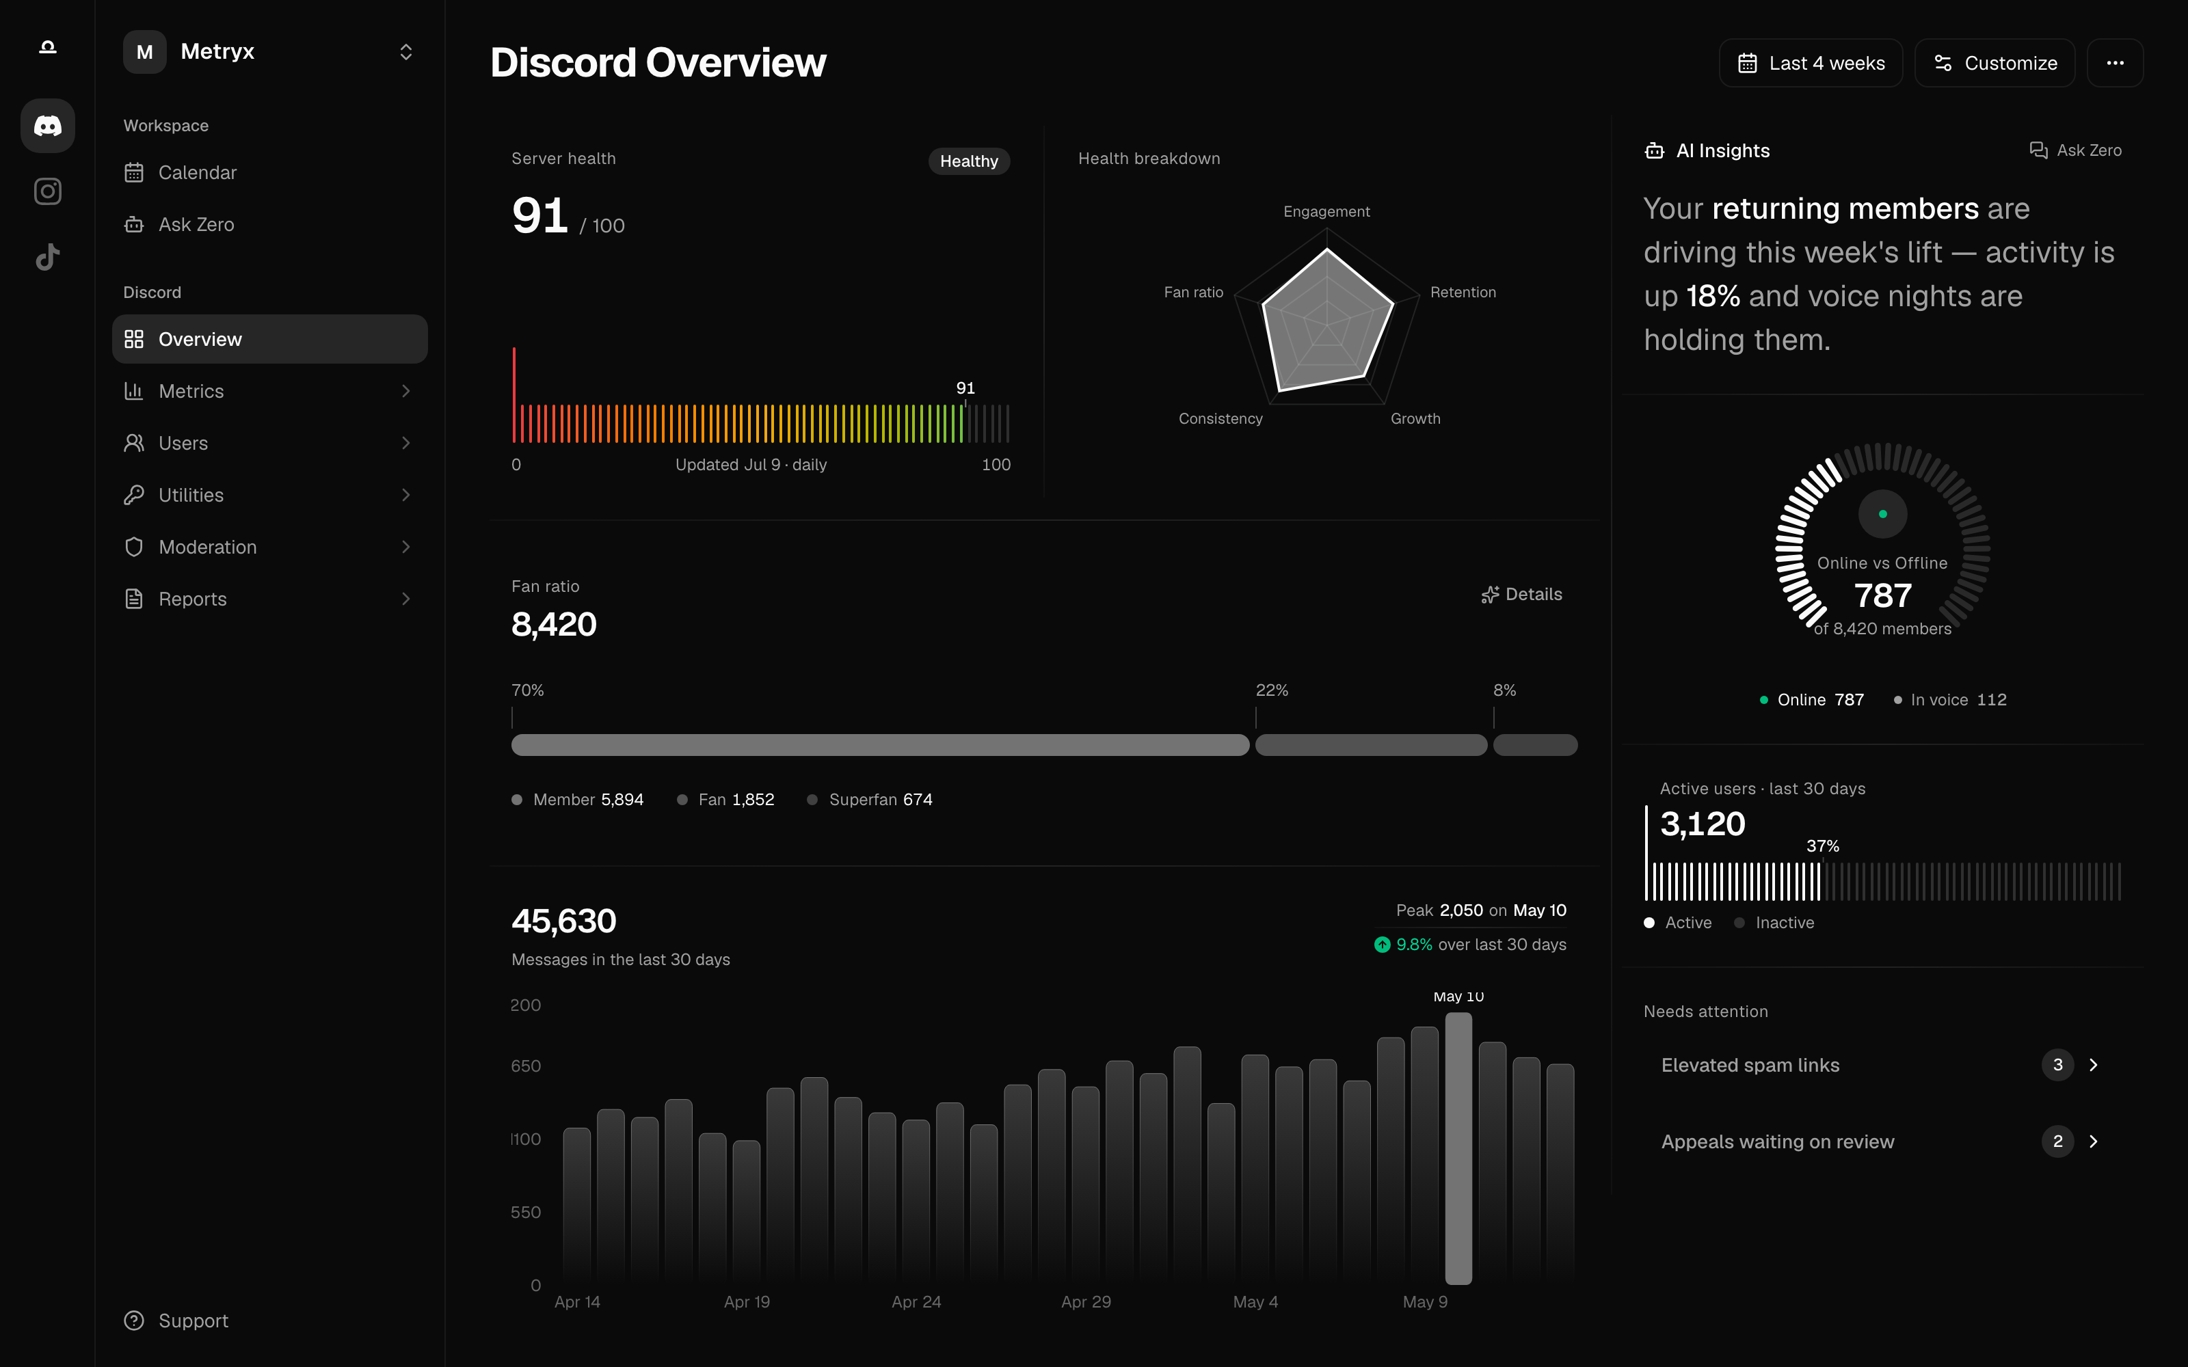Expand the Reports chevron

click(406, 599)
